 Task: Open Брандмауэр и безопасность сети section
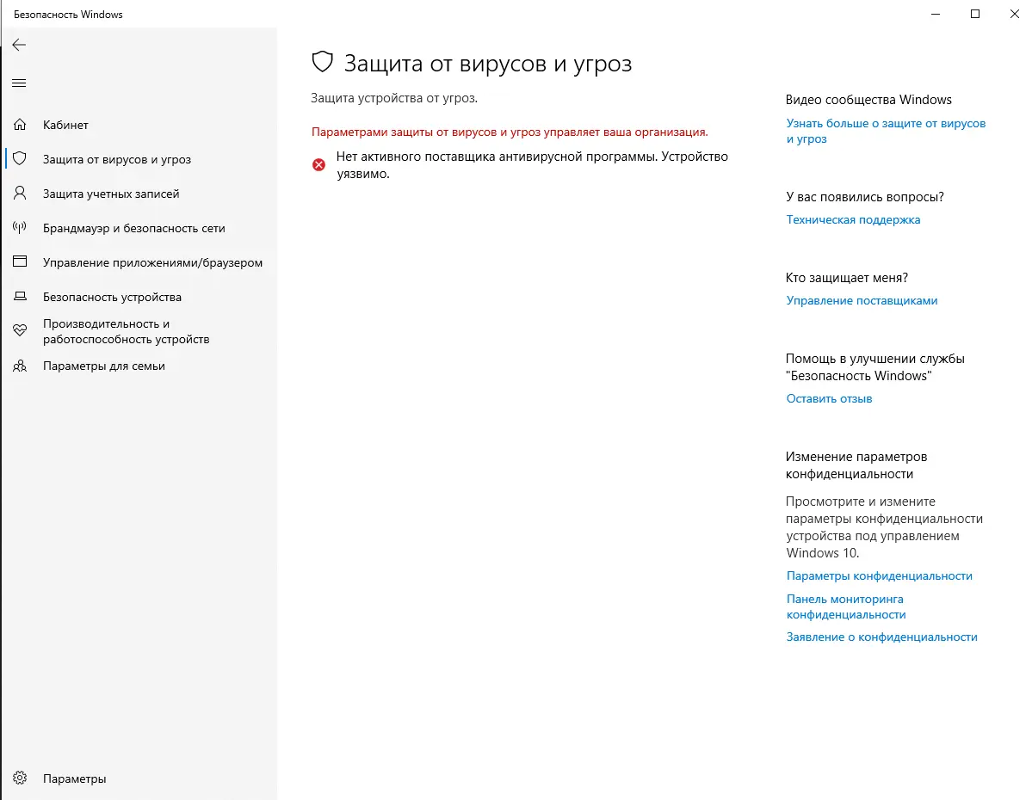(133, 228)
